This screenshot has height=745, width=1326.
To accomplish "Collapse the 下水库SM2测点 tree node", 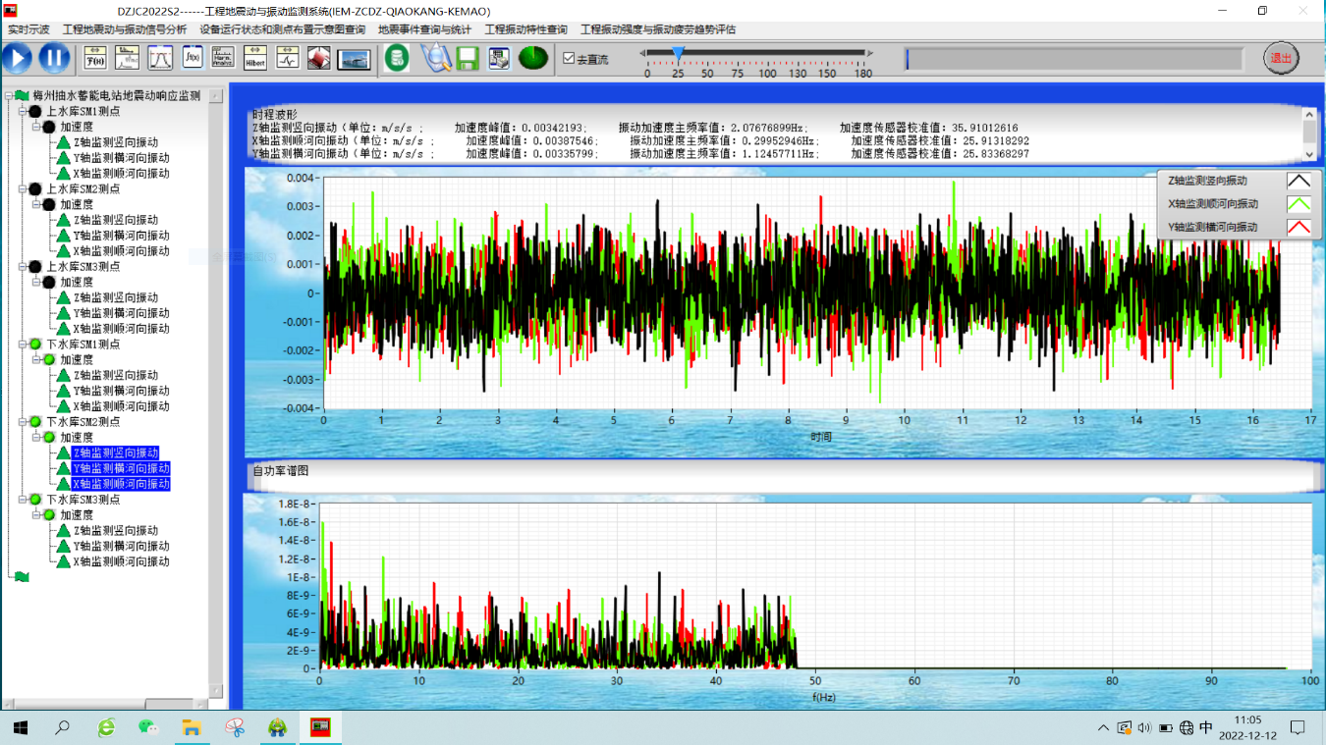I will [23, 421].
